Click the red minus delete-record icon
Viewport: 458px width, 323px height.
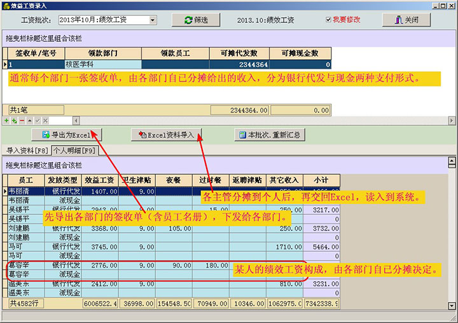coord(22,120)
